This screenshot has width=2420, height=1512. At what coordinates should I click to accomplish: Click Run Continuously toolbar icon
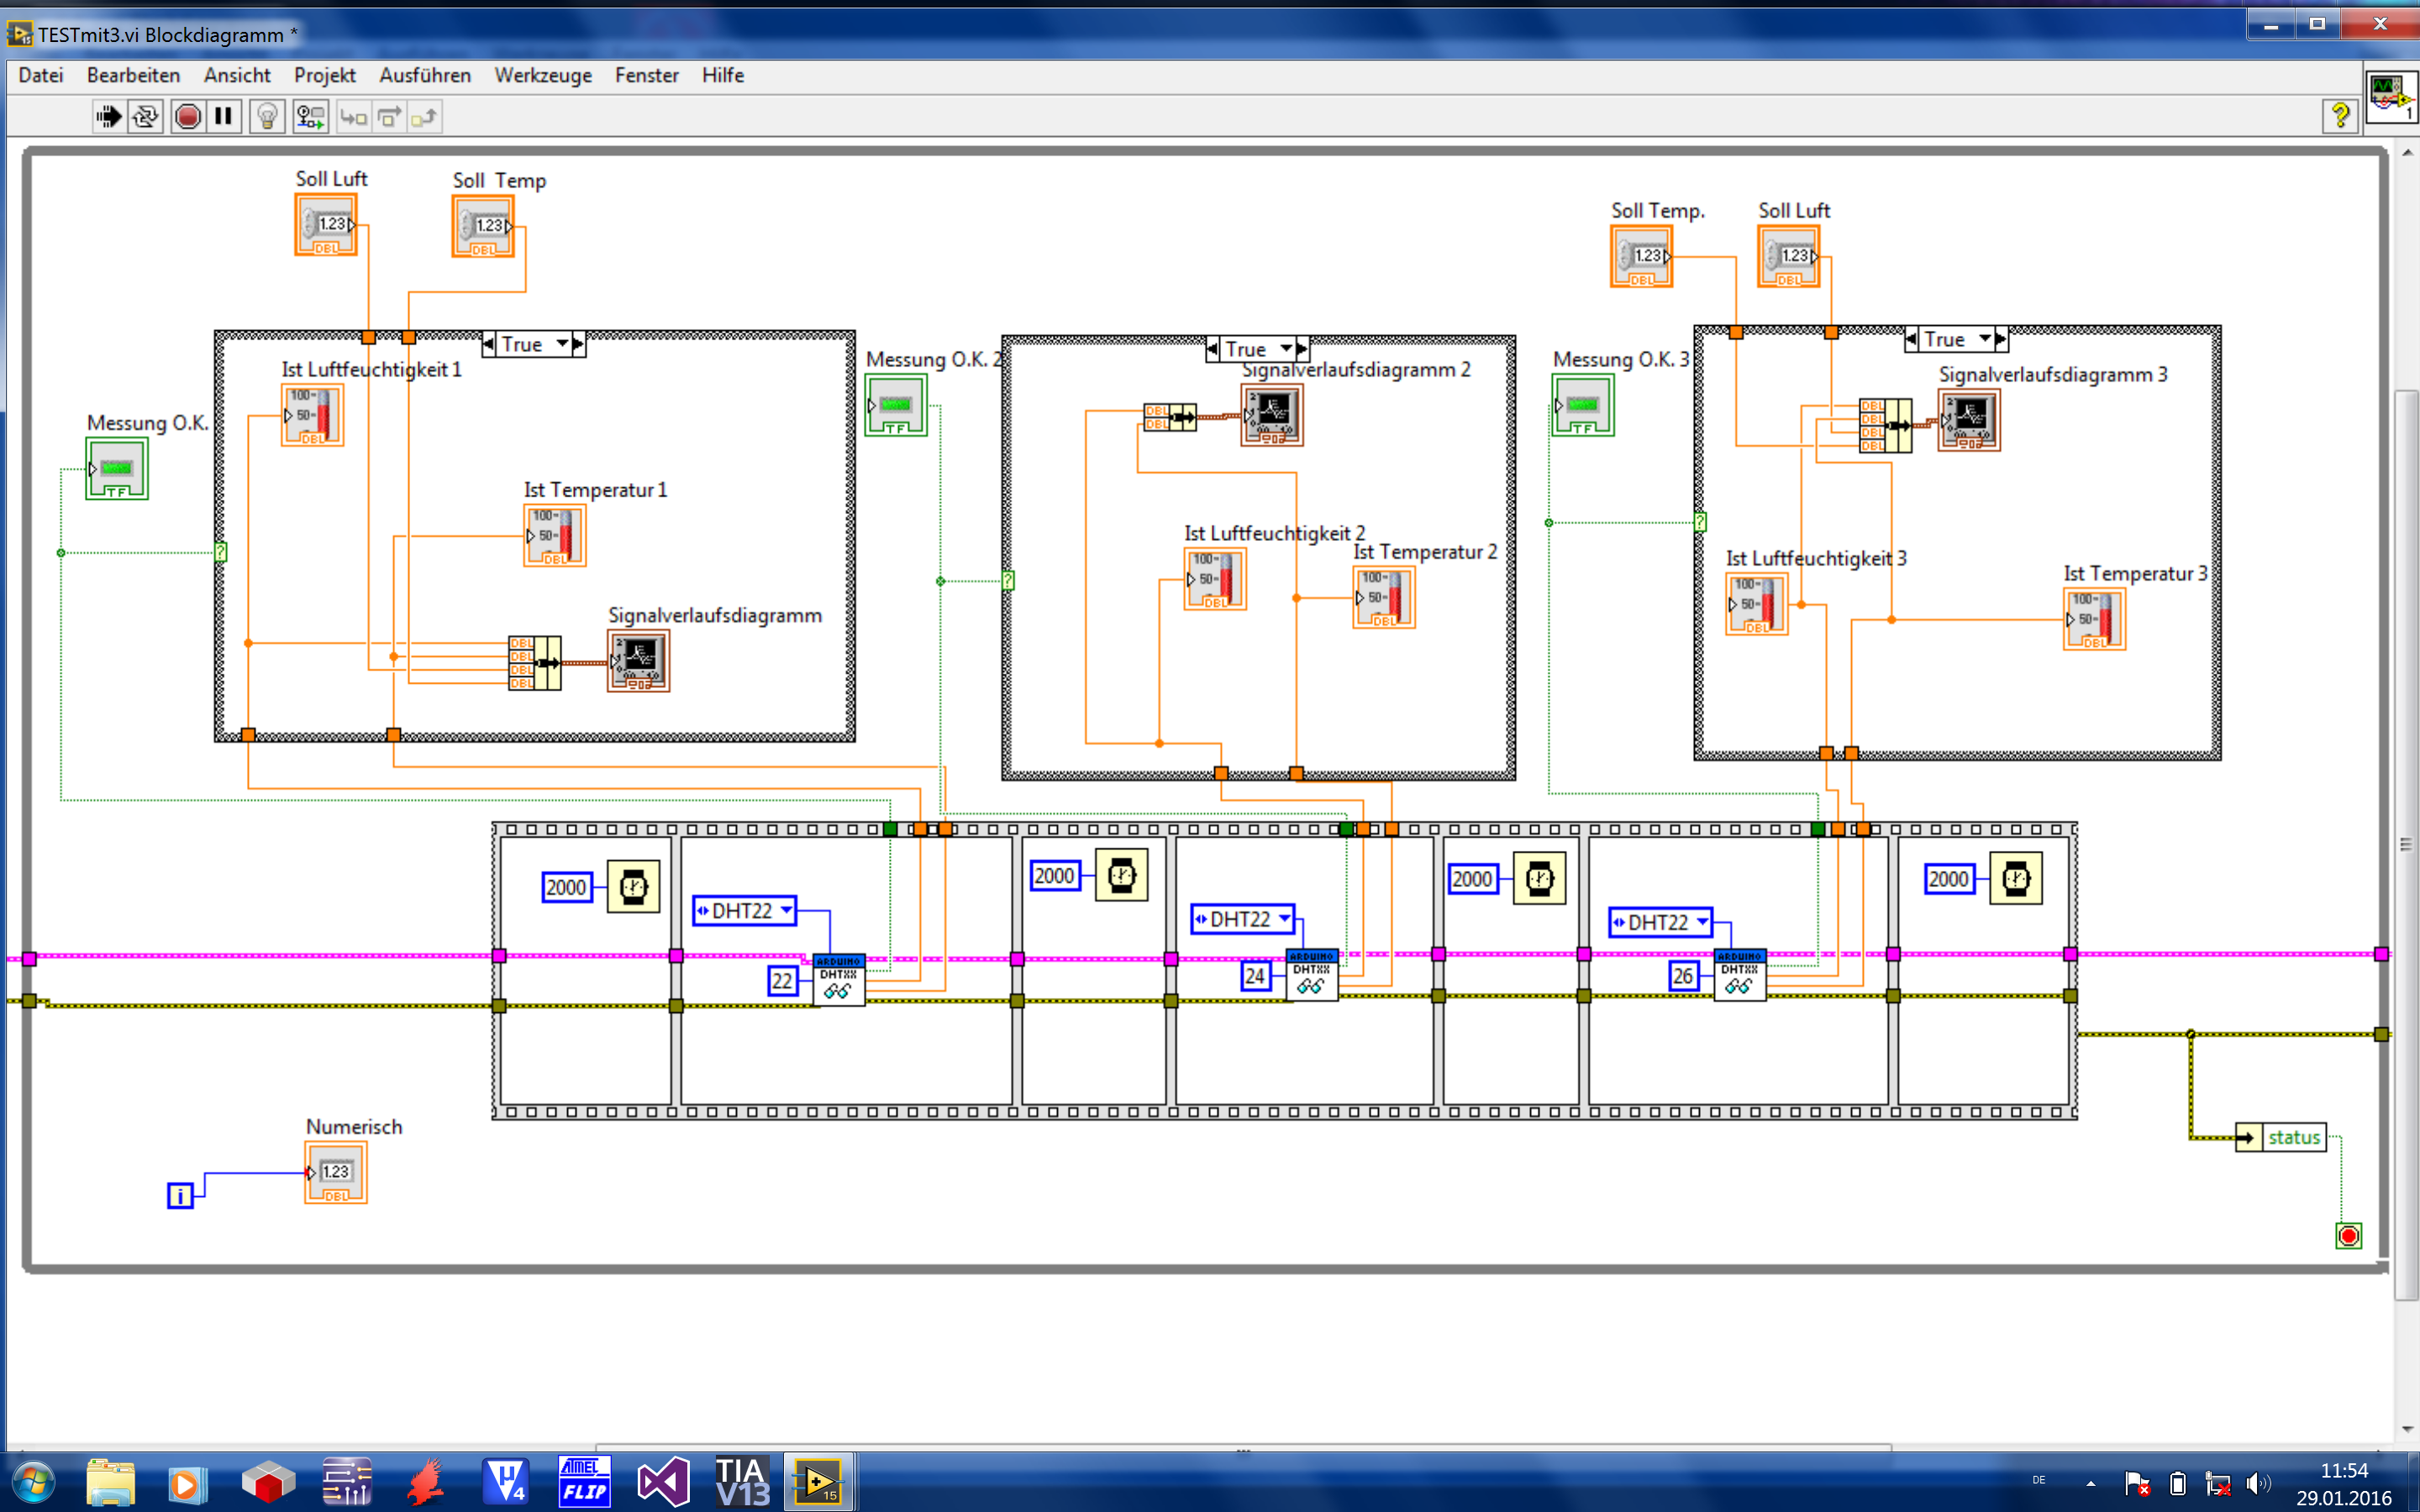pyautogui.click(x=146, y=117)
